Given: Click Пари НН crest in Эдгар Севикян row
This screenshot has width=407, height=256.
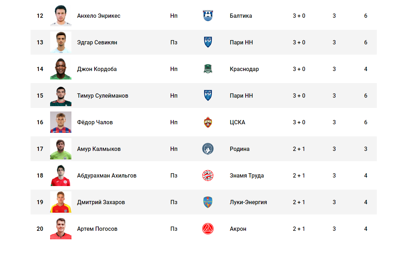Looking at the screenshot, I should pyautogui.click(x=208, y=42).
